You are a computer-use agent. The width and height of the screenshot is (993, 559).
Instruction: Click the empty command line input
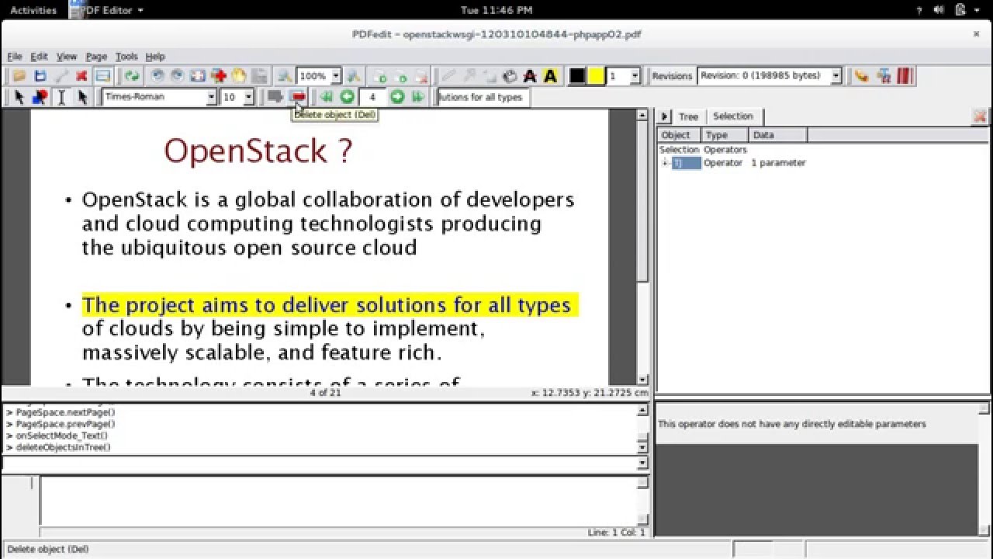click(x=320, y=464)
